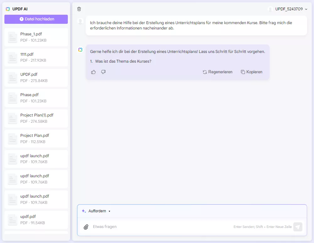The width and height of the screenshot is (314, 243).
Task: Click the Datei hochladen button
Action: 36,19
